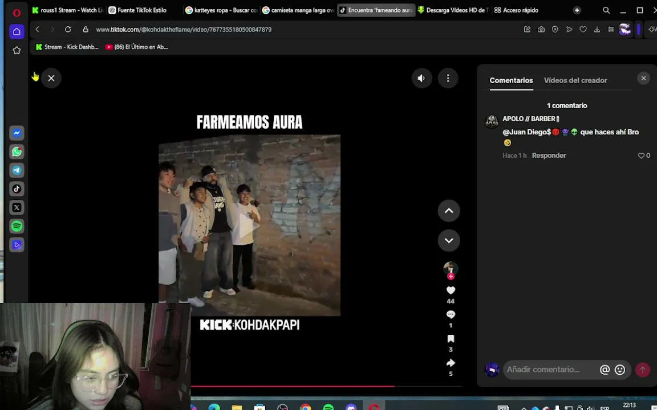The image size is (657, 410).
Task: Open the video more options menu
Action: (448, 78)
